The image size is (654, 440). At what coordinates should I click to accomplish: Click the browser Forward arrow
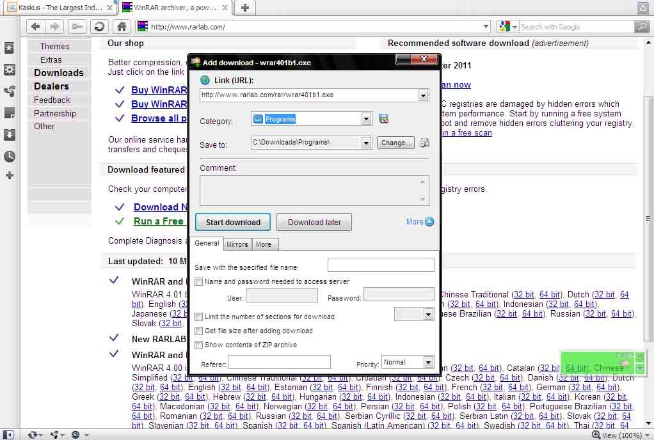54,27
